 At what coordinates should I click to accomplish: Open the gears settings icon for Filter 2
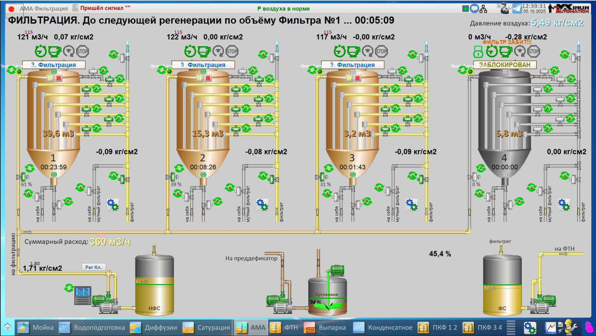pyautogui.click(x=262, y=205)
